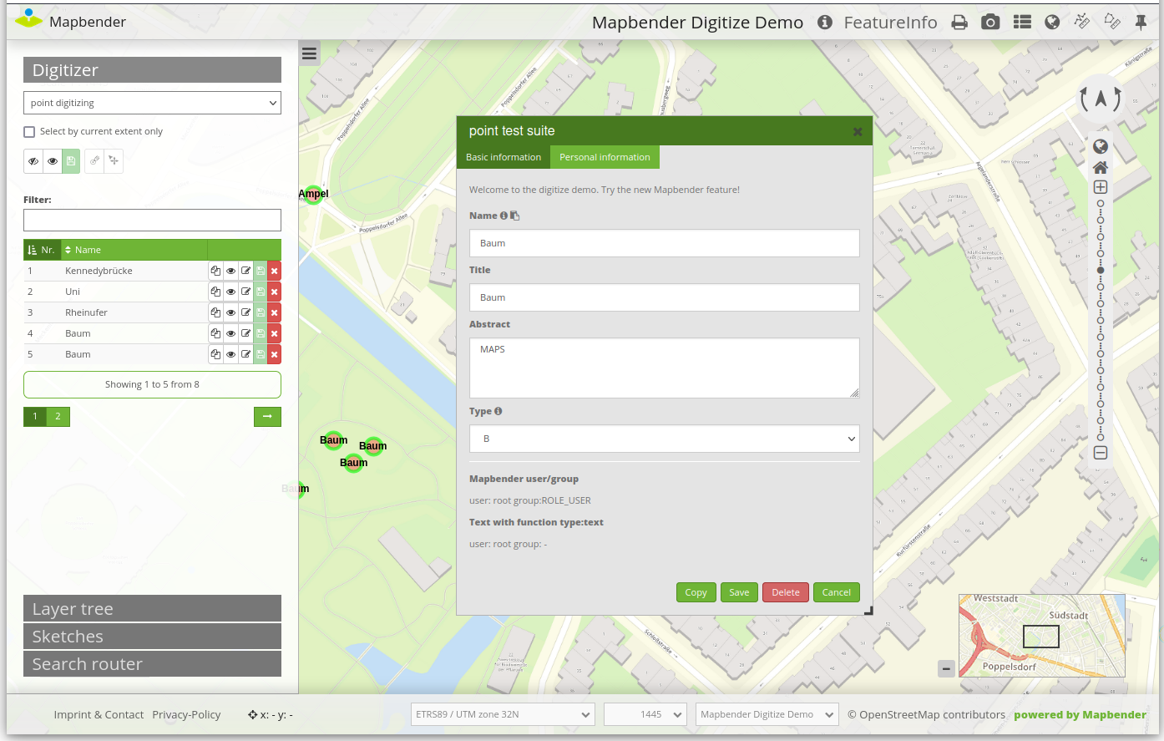
Task: Expand the Layer tree panel
Action: click(x=152, y=609)
